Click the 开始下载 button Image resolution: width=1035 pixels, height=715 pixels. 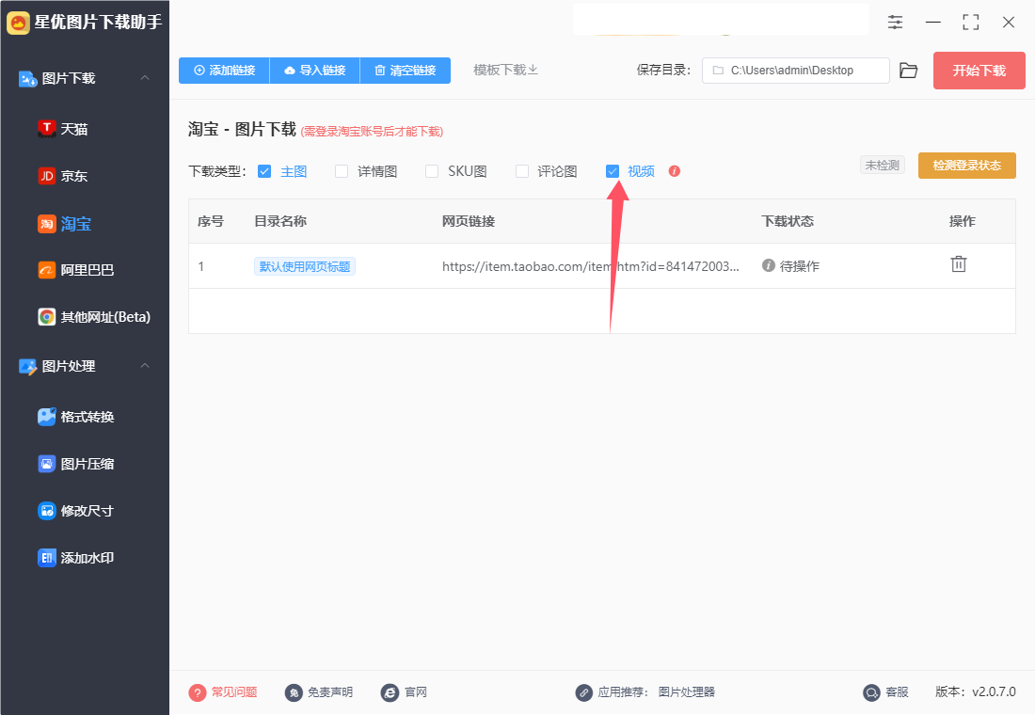(x=979, y=71)
